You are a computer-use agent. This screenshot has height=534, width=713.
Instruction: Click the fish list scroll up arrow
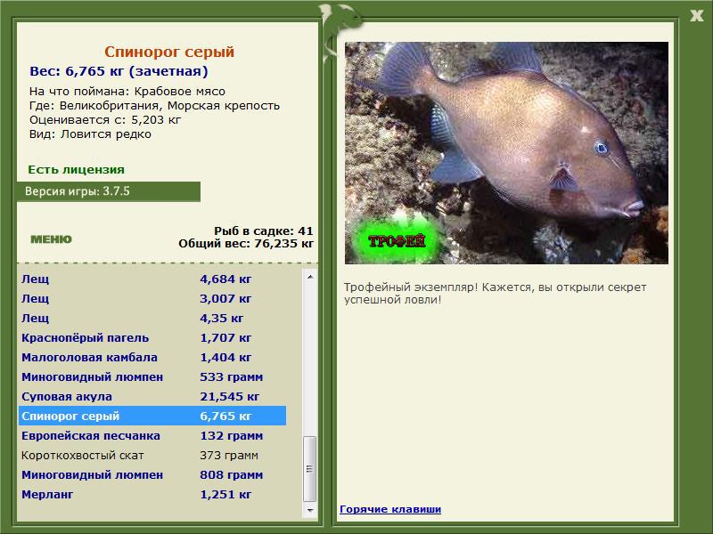point(310,277)
